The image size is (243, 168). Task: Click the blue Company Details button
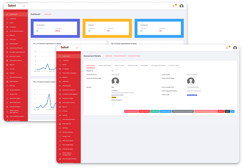(166, 111)
